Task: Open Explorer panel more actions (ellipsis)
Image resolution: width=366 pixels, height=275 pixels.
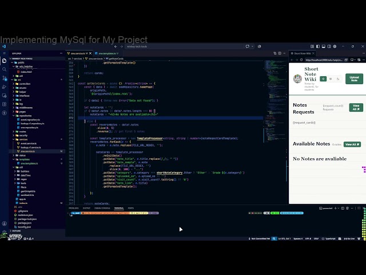Action: click(61, 53)
